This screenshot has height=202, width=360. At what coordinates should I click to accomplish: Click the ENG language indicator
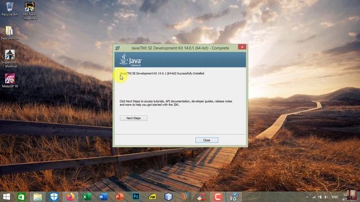click(335, 197)
